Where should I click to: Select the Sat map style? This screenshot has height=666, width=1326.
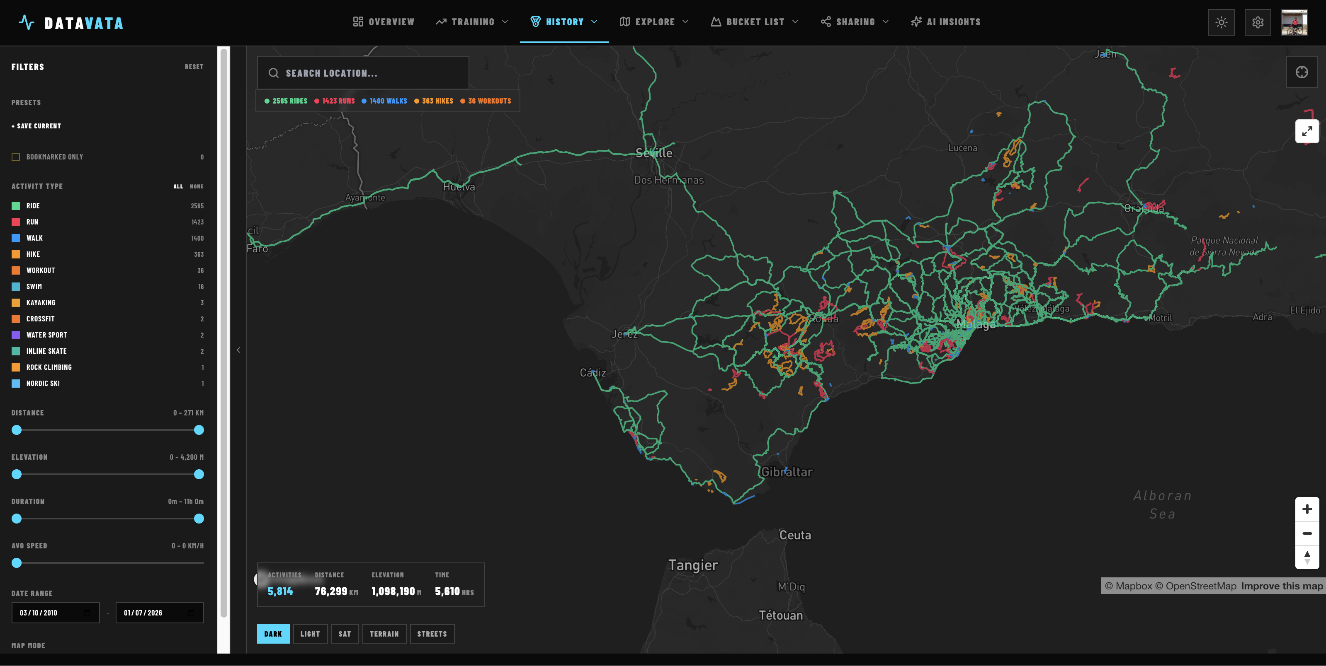click(345, 634)
